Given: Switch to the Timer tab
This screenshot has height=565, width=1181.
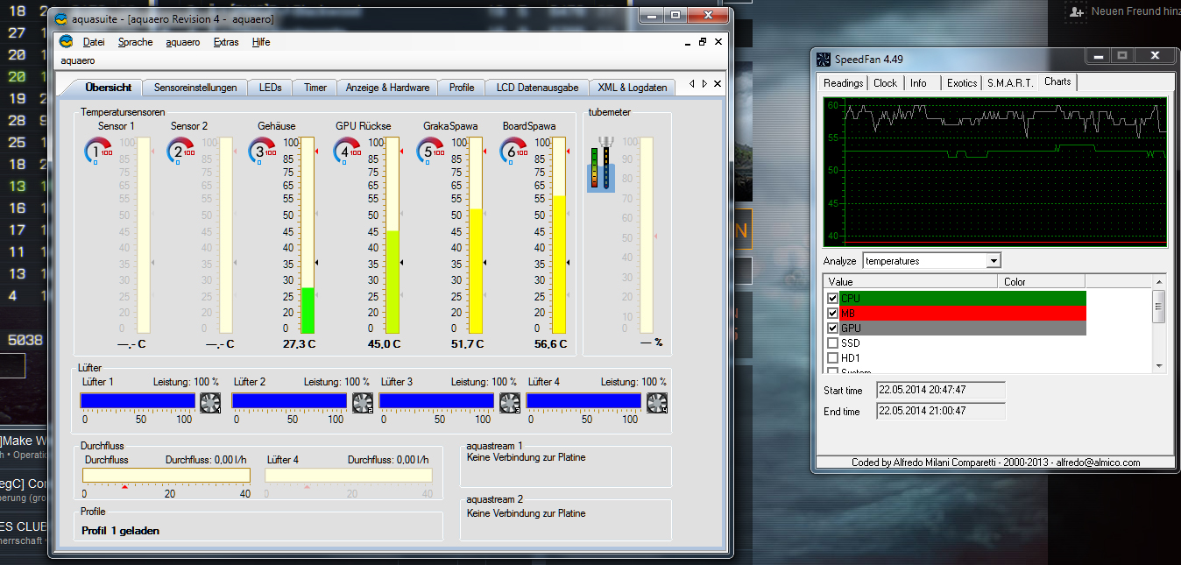Looking at the screenshot, I should 315,88.
